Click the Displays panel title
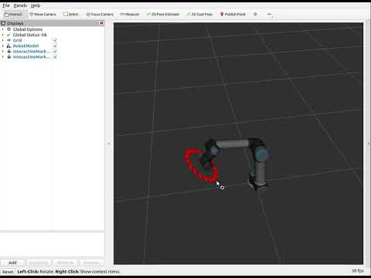This screenshot has height=278, width=371. (15, 23)
